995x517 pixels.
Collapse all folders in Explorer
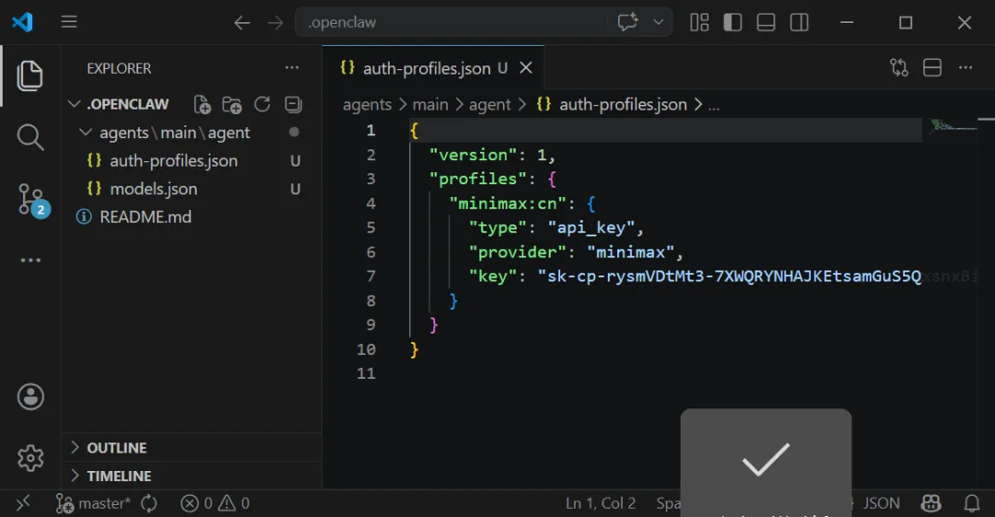[293, 104]
